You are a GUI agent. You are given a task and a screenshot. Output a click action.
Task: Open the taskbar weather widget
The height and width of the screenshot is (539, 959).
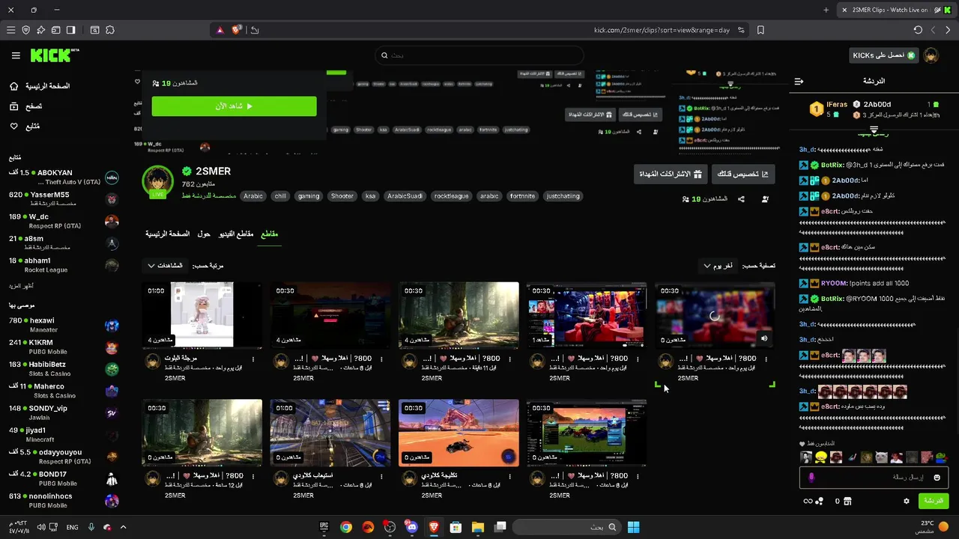click(x=933, y=527)
